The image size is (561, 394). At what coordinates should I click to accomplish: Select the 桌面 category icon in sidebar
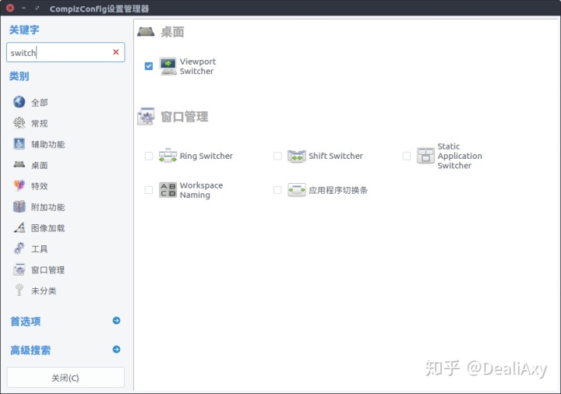pyautogui.click(x=19, y=164)
